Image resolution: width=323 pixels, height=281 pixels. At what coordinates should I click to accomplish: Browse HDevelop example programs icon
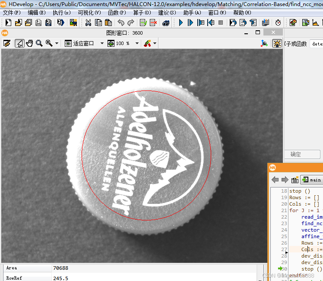click(x=28, y=23)
